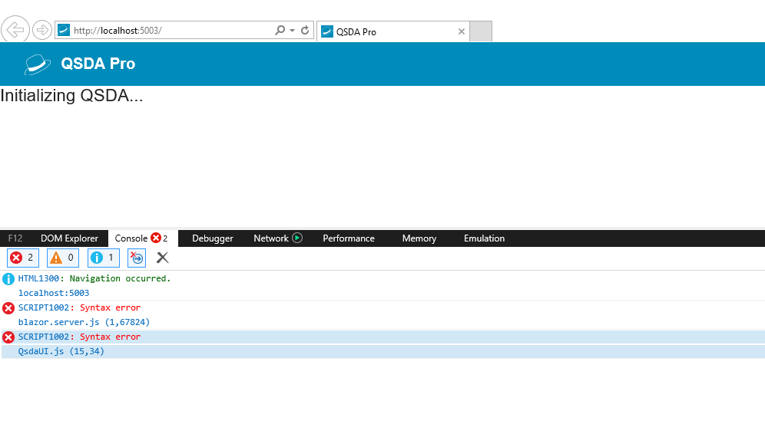Open the Emulation tab
This screenshot has width=765, height=424.
coord(485,238)
